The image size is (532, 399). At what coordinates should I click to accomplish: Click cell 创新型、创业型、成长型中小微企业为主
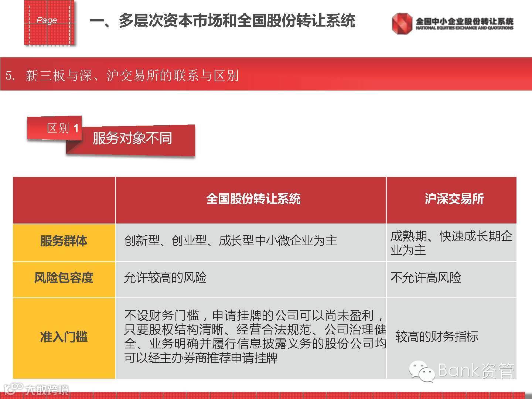coord(251,242)
